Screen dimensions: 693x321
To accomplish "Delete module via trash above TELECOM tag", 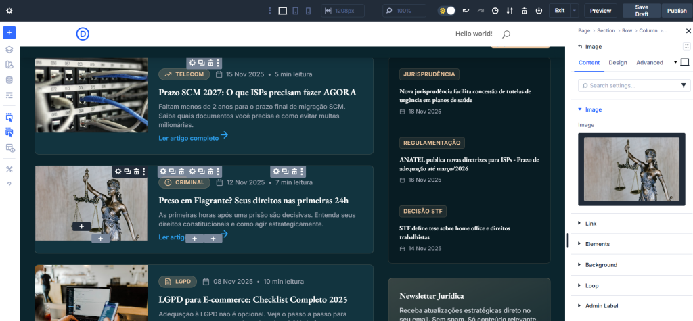I will (x=211, y=63).
